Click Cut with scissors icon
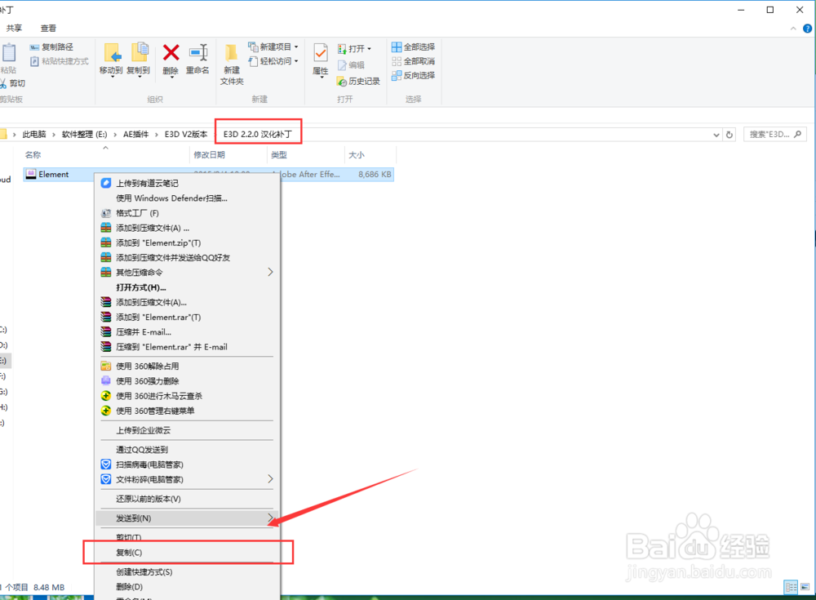 12,83
